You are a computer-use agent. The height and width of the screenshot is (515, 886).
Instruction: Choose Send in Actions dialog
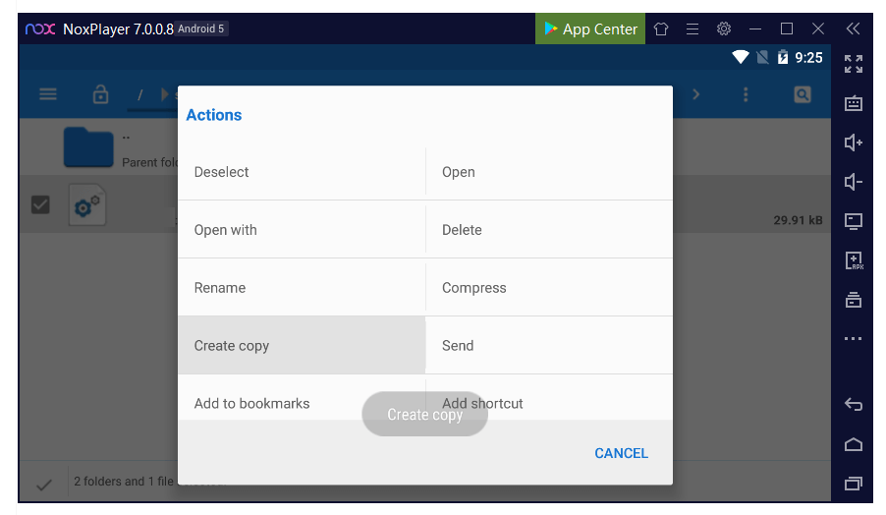pyautogui.click(x=549, y=345)
